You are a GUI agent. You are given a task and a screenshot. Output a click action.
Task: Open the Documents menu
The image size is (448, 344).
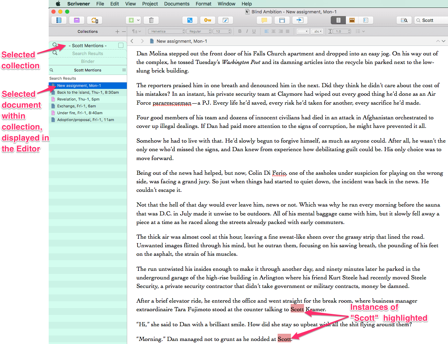[177, 4]
